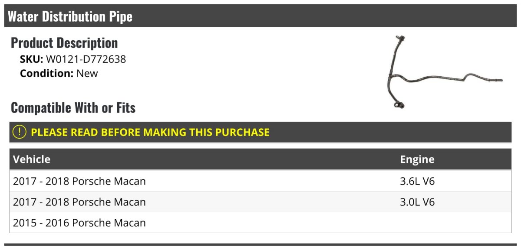The image size is (521, 250).
Task: Click the bold Condition: label
Action: [x=46, y=73]
